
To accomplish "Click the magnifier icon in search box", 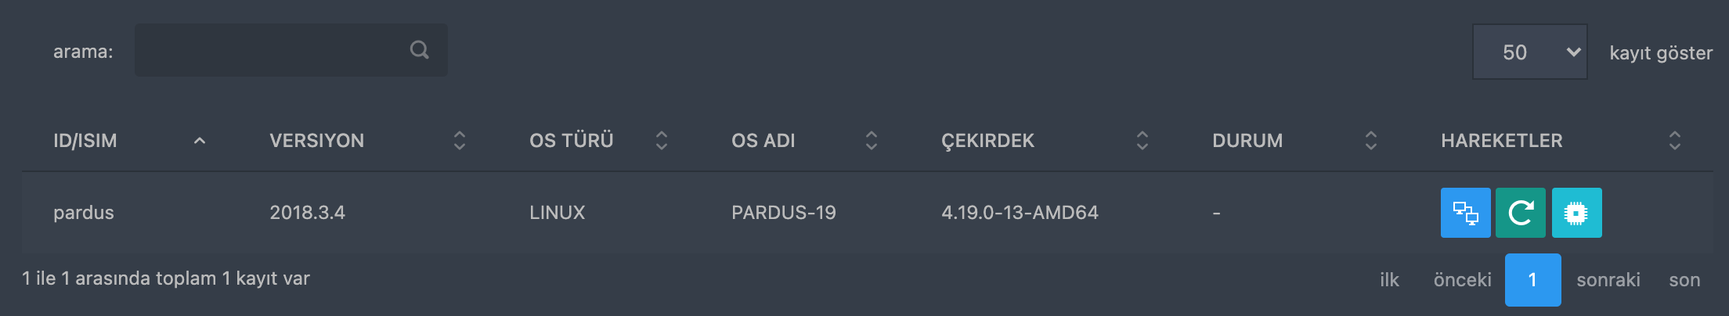I will [420, 50].
